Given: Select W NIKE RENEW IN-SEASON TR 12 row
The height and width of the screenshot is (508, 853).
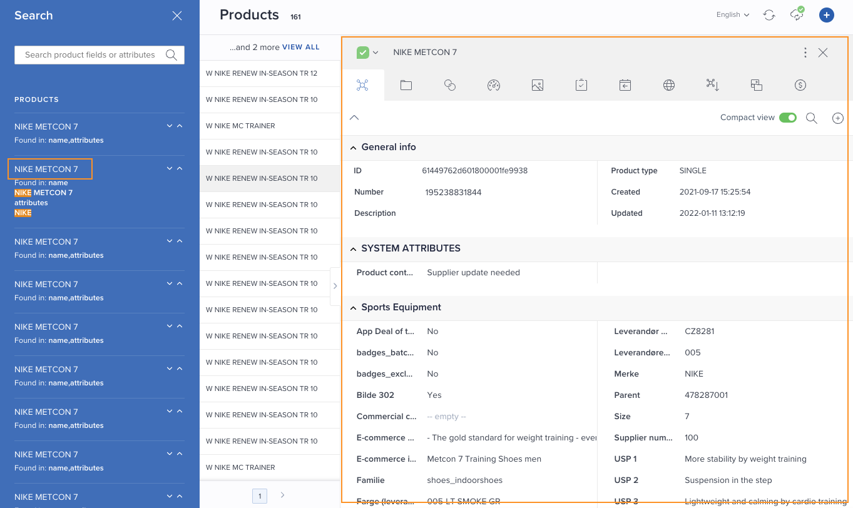Looking at the screenshot, I should (270, 73).
